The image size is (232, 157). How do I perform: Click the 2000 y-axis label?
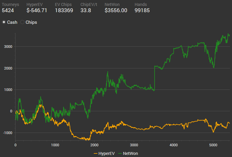[8, 68]
